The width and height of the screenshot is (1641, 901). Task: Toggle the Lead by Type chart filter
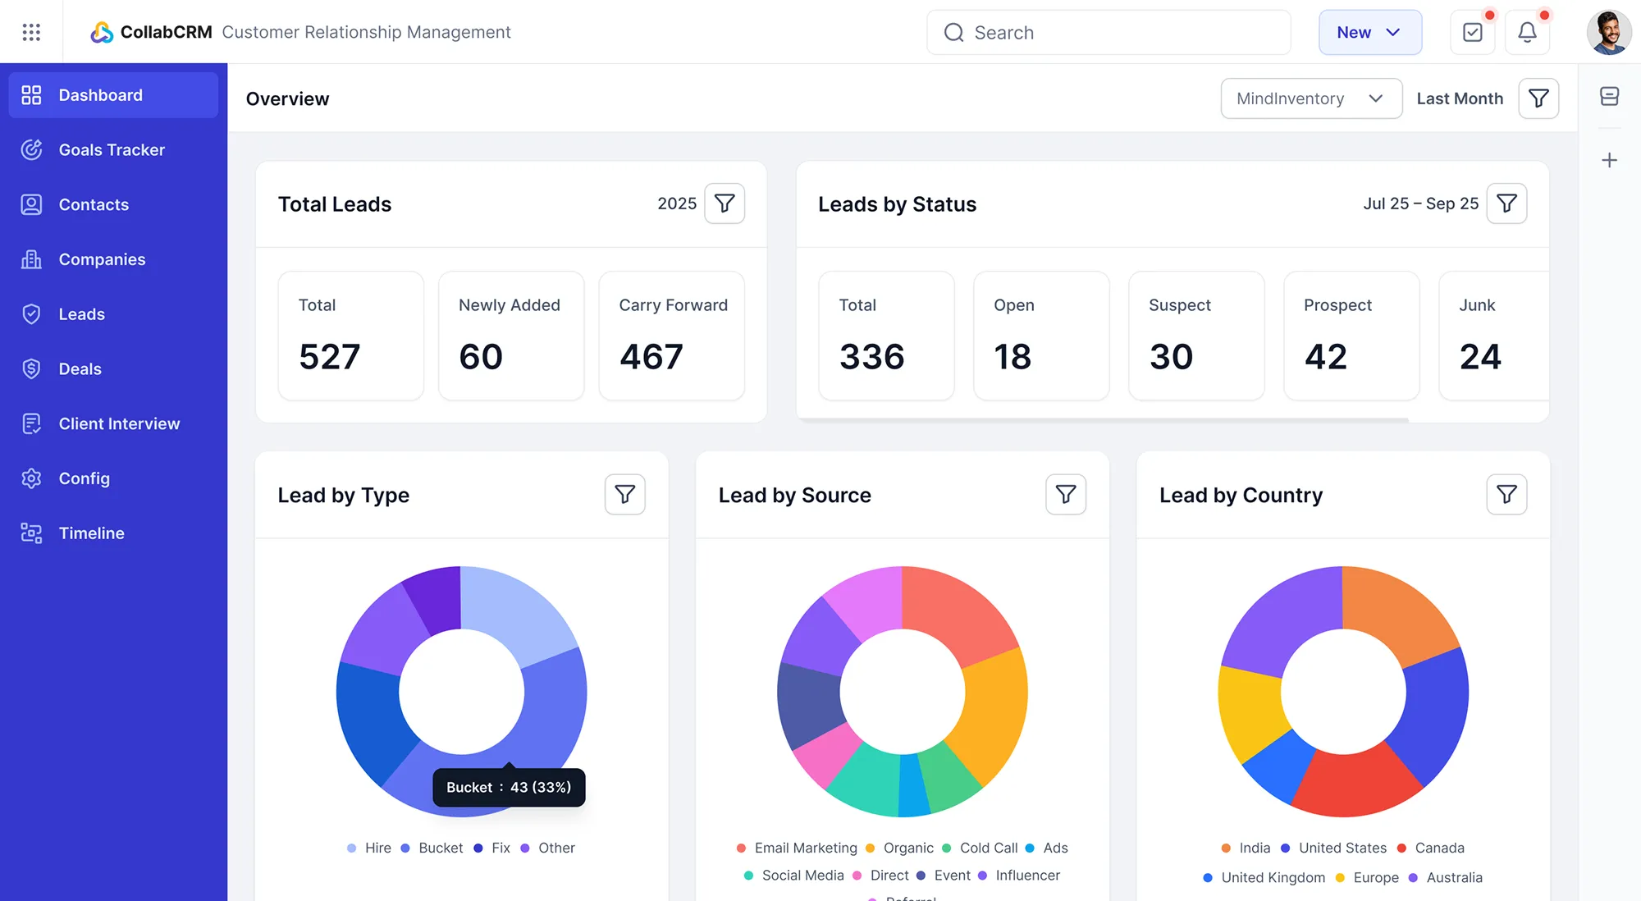pos(625,494)
